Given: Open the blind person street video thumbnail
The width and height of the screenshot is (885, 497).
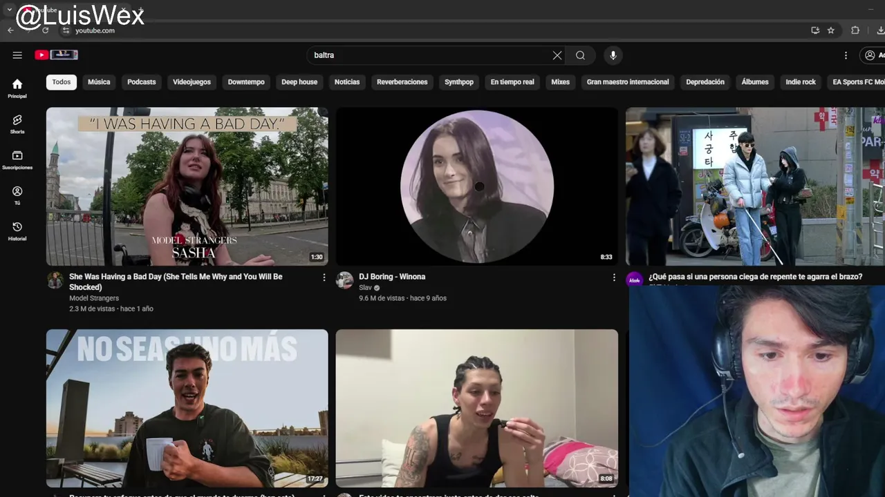Looking at the screenshot, I should click(755, 186).
